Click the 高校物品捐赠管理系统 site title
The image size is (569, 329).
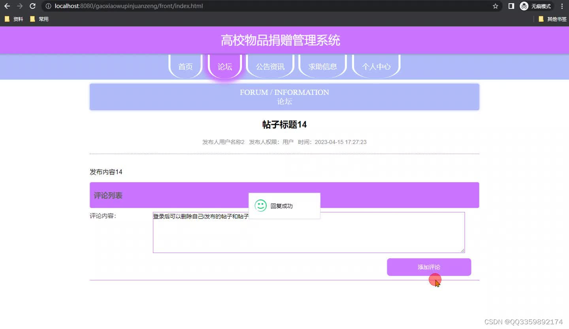click(x=280, y=40)
